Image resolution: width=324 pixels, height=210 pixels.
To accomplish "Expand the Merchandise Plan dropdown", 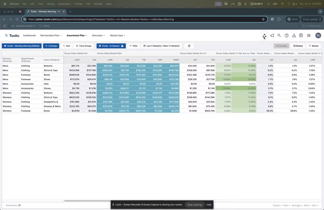I will [x=51, y=35].
